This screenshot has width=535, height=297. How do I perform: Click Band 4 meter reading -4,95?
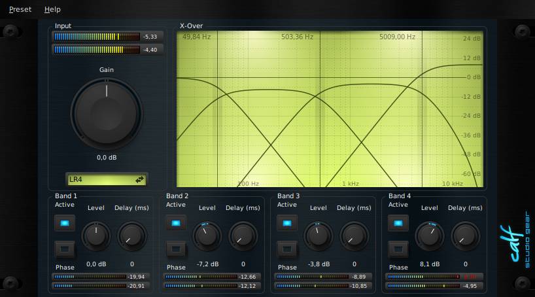pyautogui.click(x=471, y=286)
